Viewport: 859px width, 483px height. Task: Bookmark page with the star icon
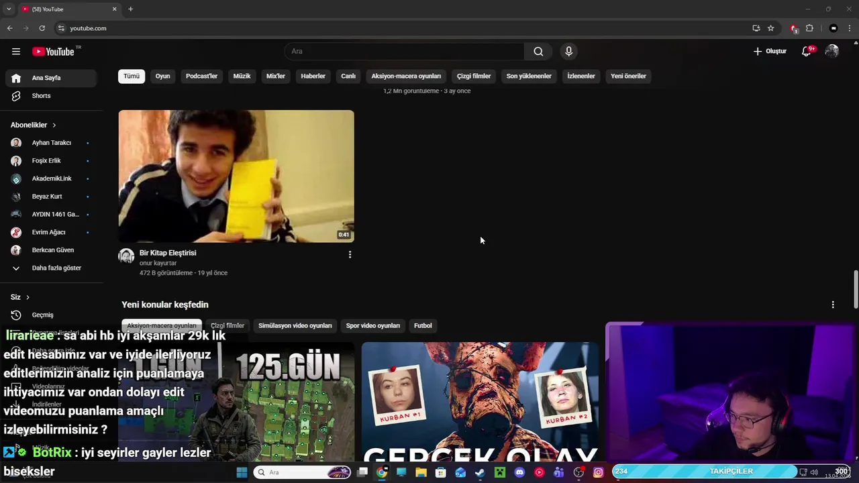(x=771, y=28)
